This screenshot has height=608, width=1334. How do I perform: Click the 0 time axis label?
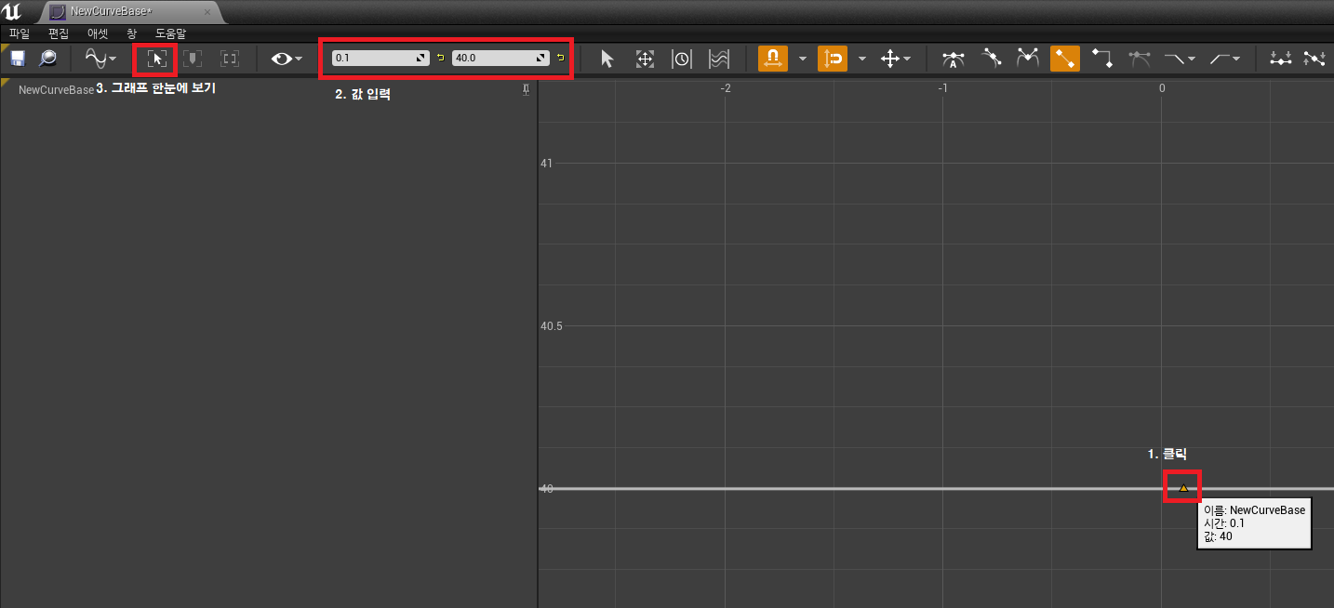click(1161, 88)
